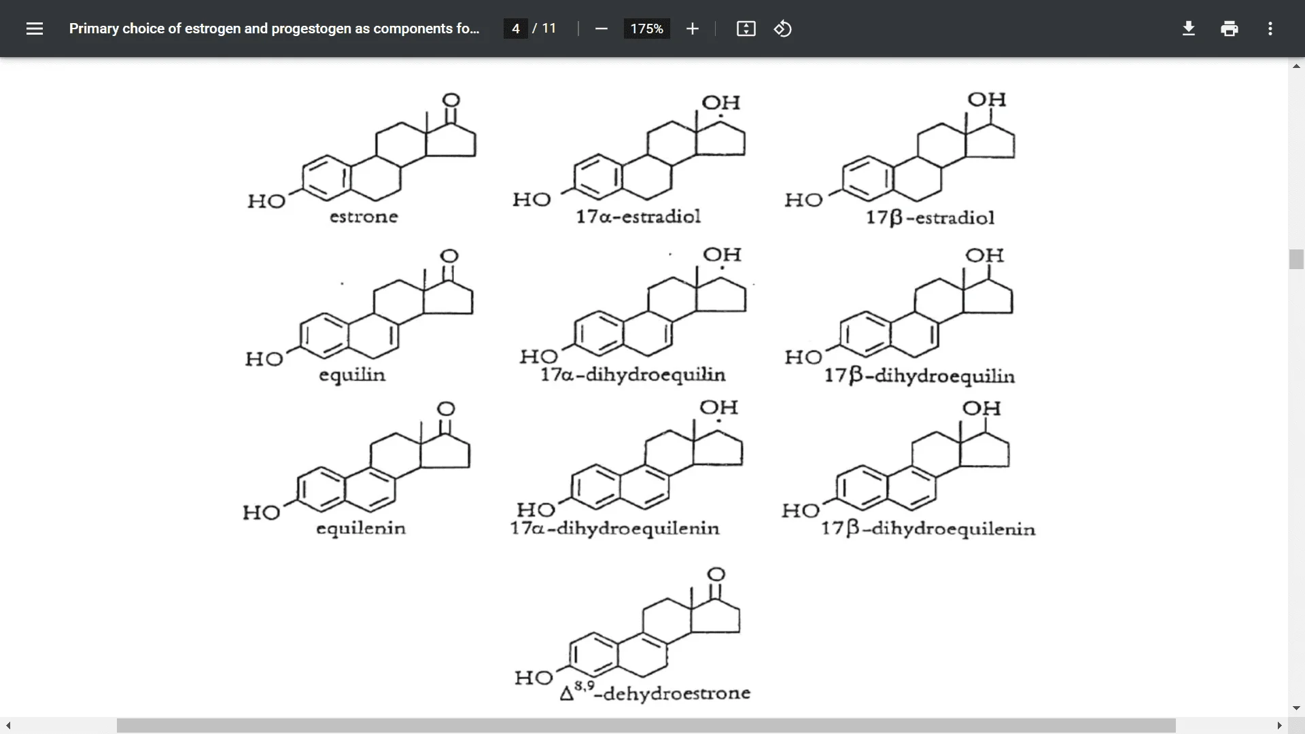Click the '17β-dihydroequilin' label

(x=920, y=377)
